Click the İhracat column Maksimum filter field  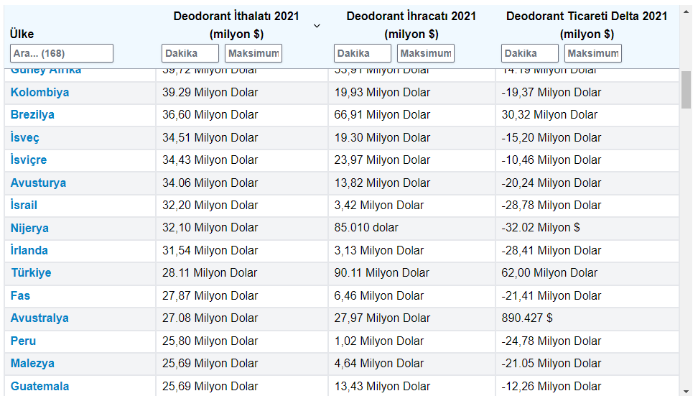(x=425, y=53)
